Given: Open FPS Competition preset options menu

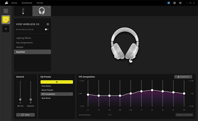Looking at the screenshot, I should [71, 94].
